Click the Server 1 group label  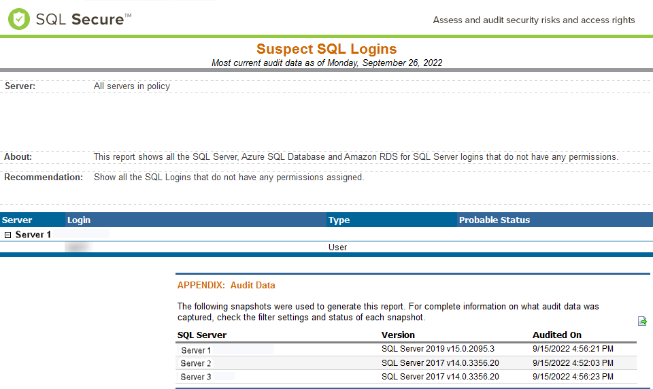tap(33, 235)
